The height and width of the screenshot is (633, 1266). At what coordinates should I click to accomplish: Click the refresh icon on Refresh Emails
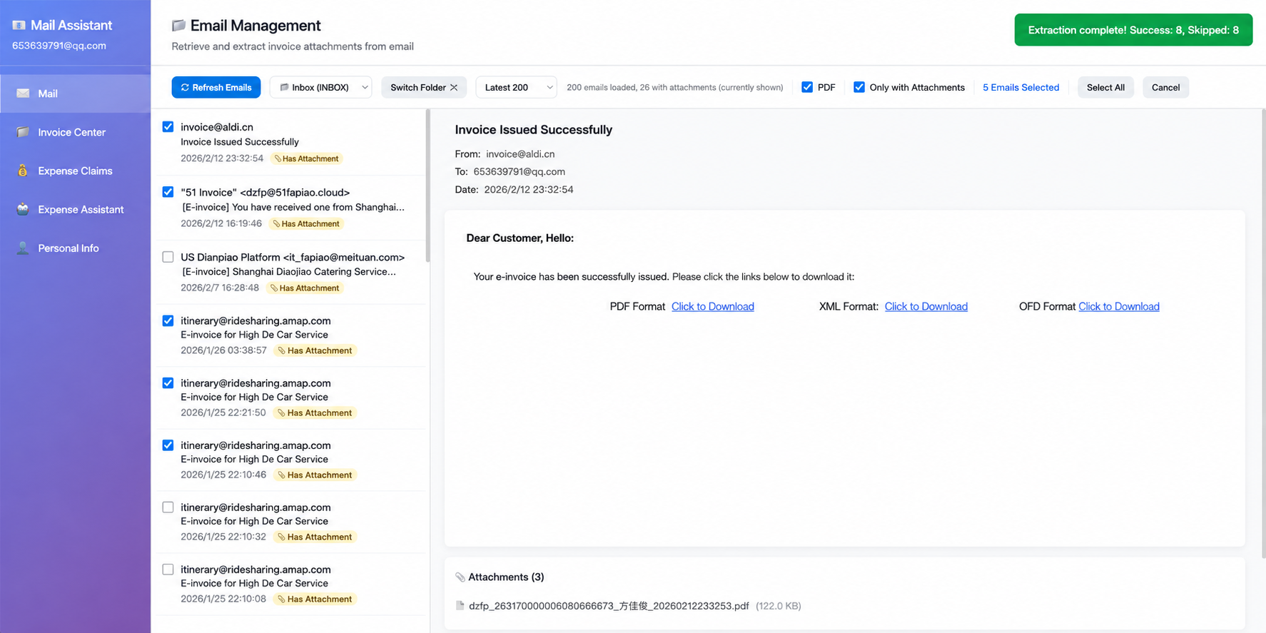(185, 87)
